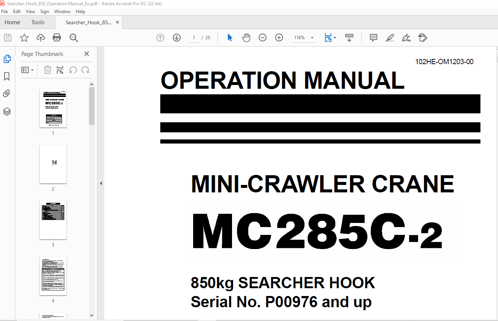498x321 pixels.
Task: Open the Sign menu
Action: click(44, 12)
